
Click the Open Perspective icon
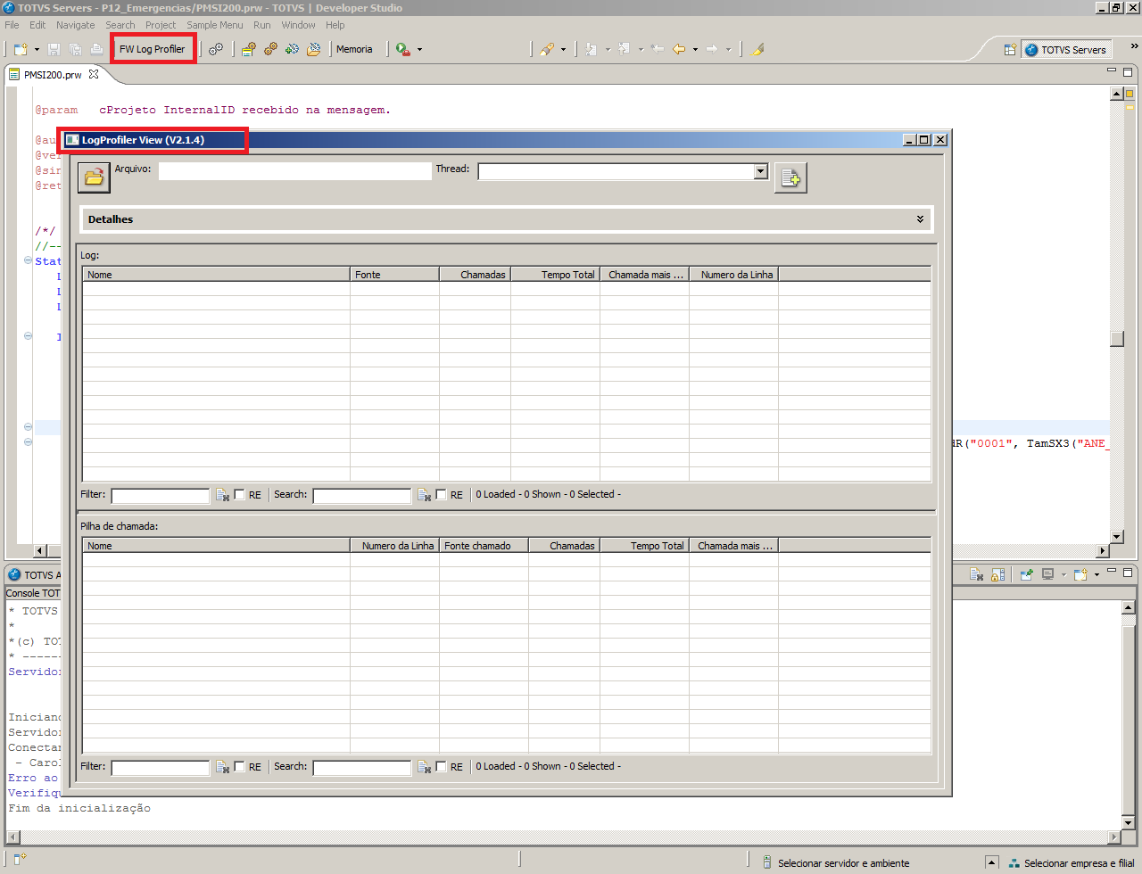pyautogui.click(x=1010, y=50)
